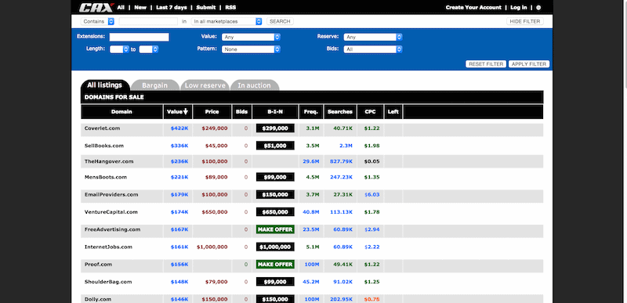The width and height of the screenshot is (627, 303).
Task: Show Last 7 days listings
Action: pos(171,8)
